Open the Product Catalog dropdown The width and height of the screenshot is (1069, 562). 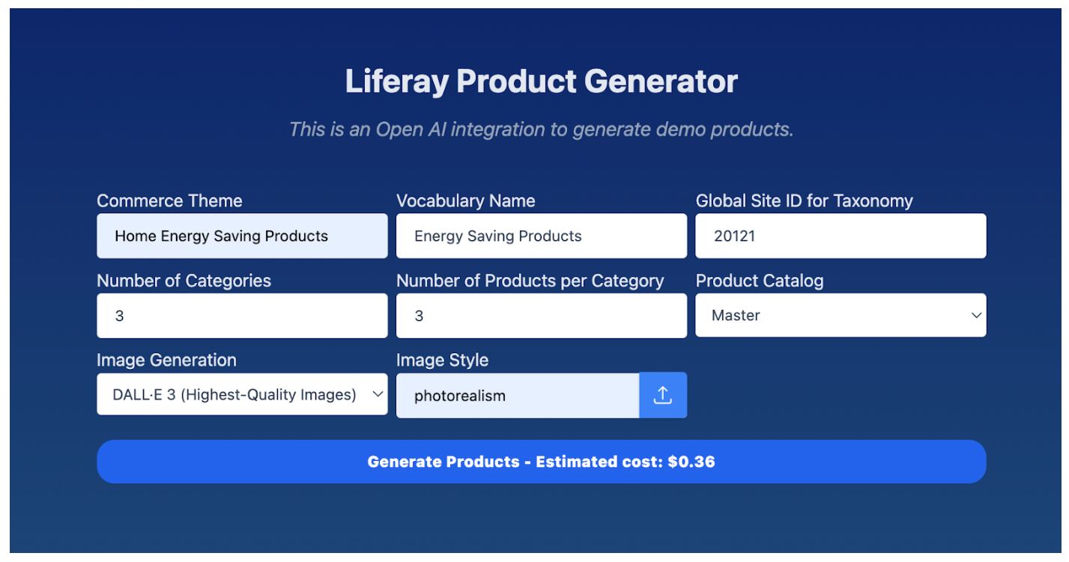click(840, 316)
